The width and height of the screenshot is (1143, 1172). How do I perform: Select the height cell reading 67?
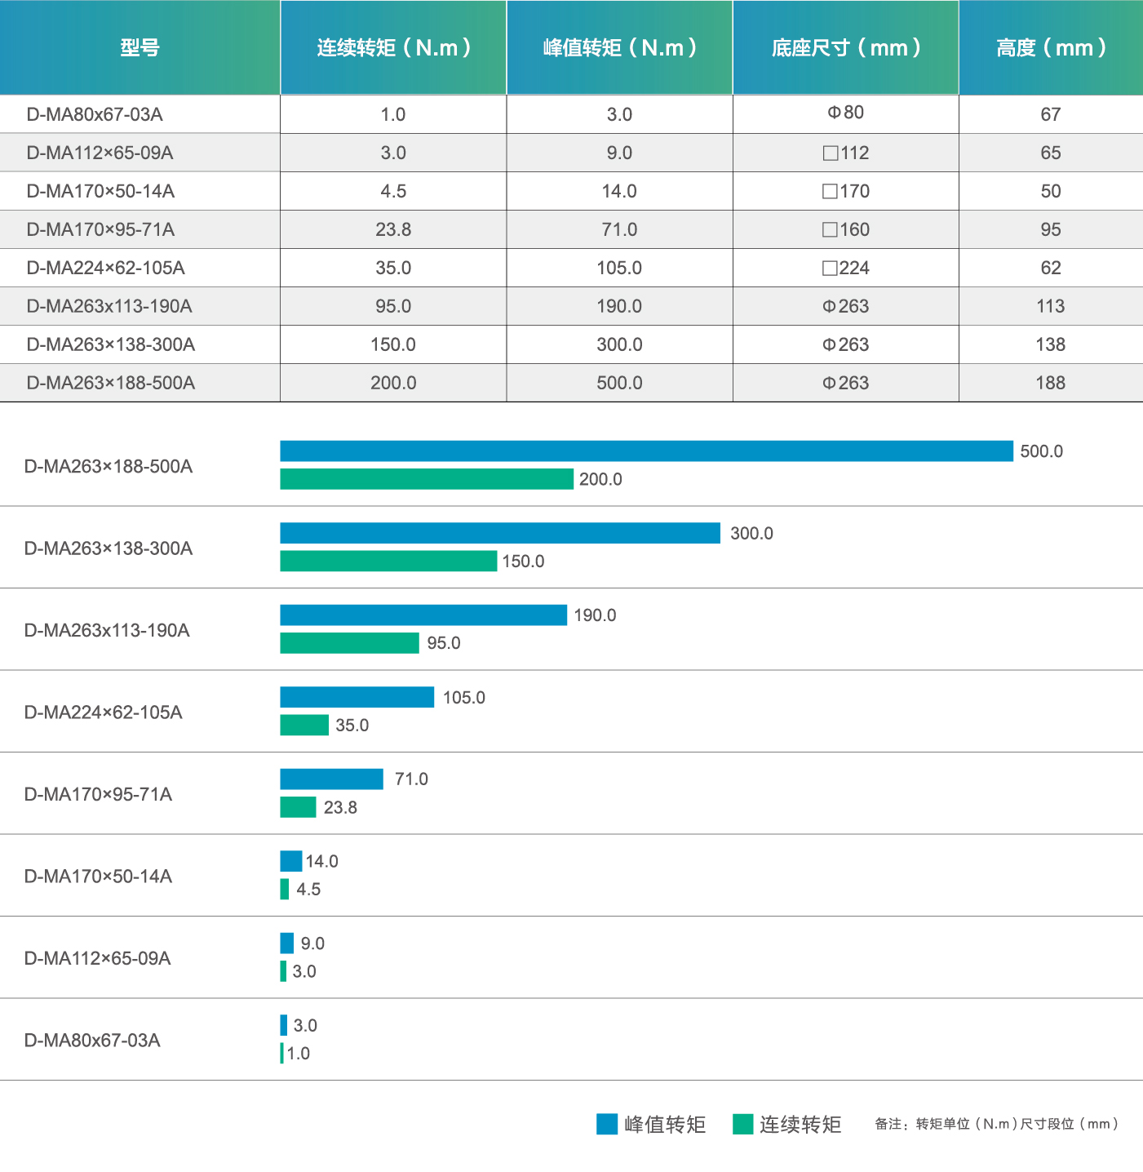point(1051,114)
